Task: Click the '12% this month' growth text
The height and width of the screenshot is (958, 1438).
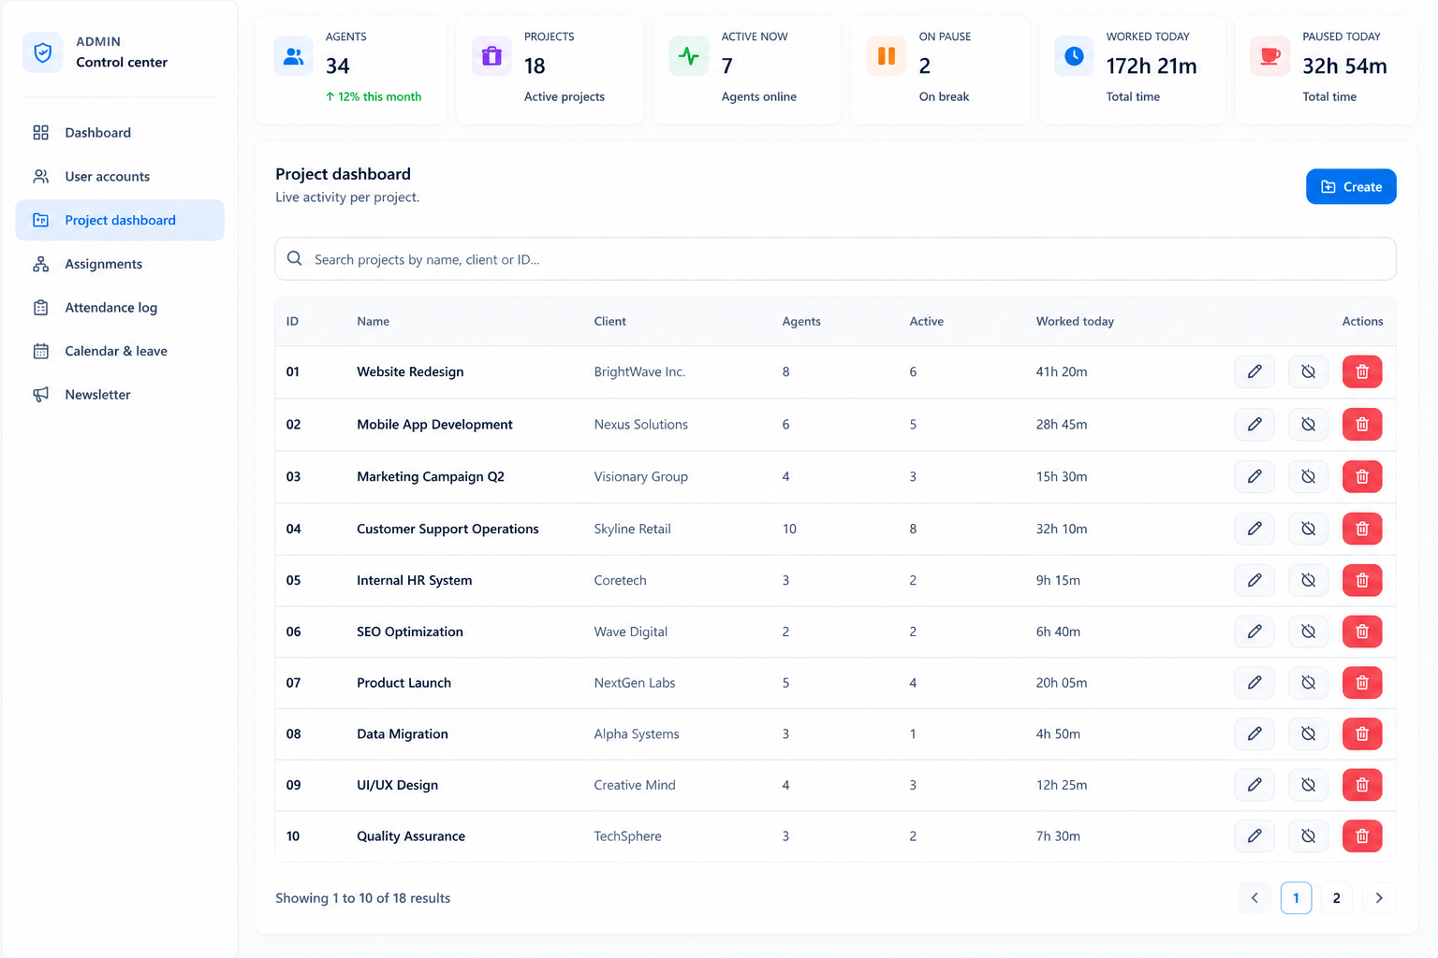Action: (374, 96)
